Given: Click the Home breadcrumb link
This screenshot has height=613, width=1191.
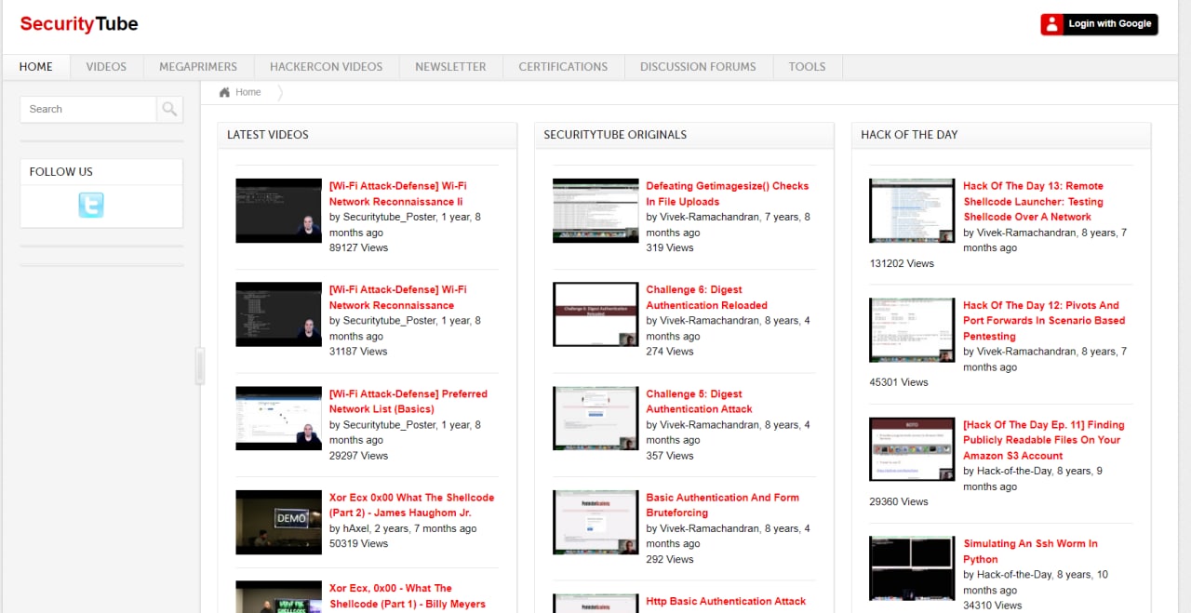Looking at the screenshot, I should [x=248, y=92].
